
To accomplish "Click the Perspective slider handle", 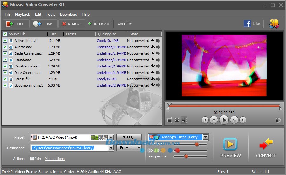I will click(186, 156).
